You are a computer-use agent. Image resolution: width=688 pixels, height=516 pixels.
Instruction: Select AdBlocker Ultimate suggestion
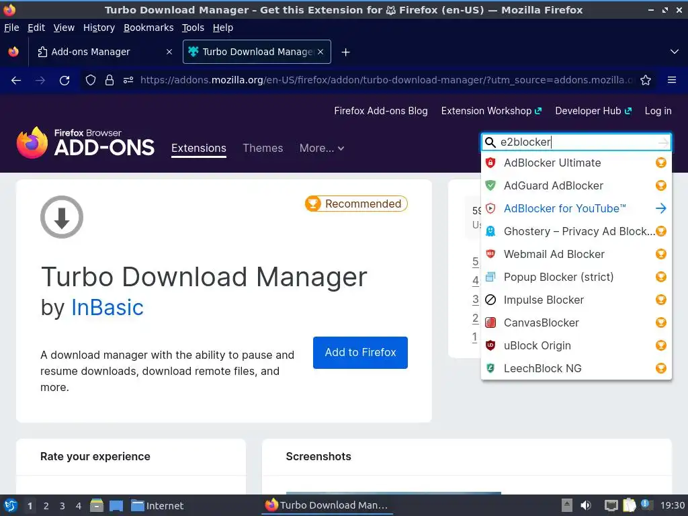[x=576, y=163]
